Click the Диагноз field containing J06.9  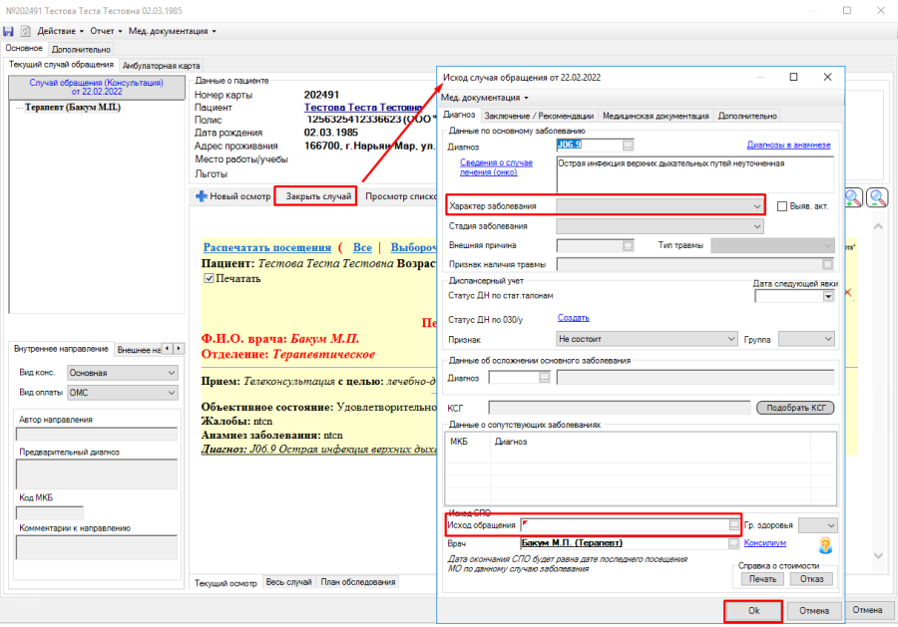(x=590, y=146)
